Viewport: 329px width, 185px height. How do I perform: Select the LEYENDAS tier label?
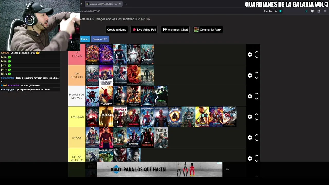click(77, 117)
